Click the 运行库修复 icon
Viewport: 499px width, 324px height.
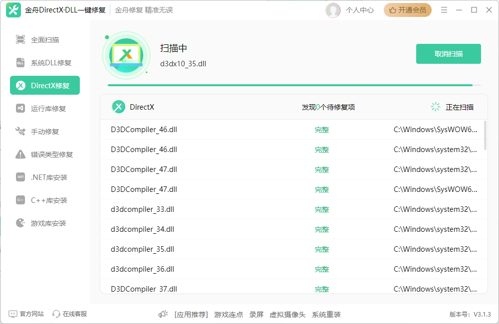(20, 109)
